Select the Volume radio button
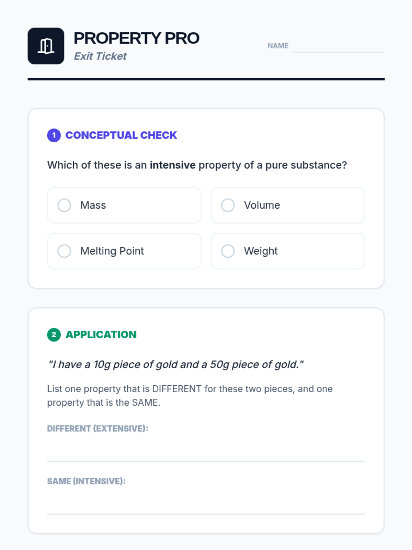The height and width of the screenshot is (550, 412). [228, 205]
